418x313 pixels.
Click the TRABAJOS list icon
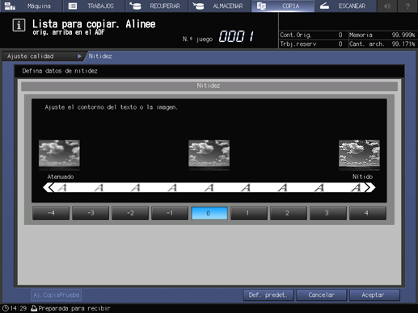point(73,6)
